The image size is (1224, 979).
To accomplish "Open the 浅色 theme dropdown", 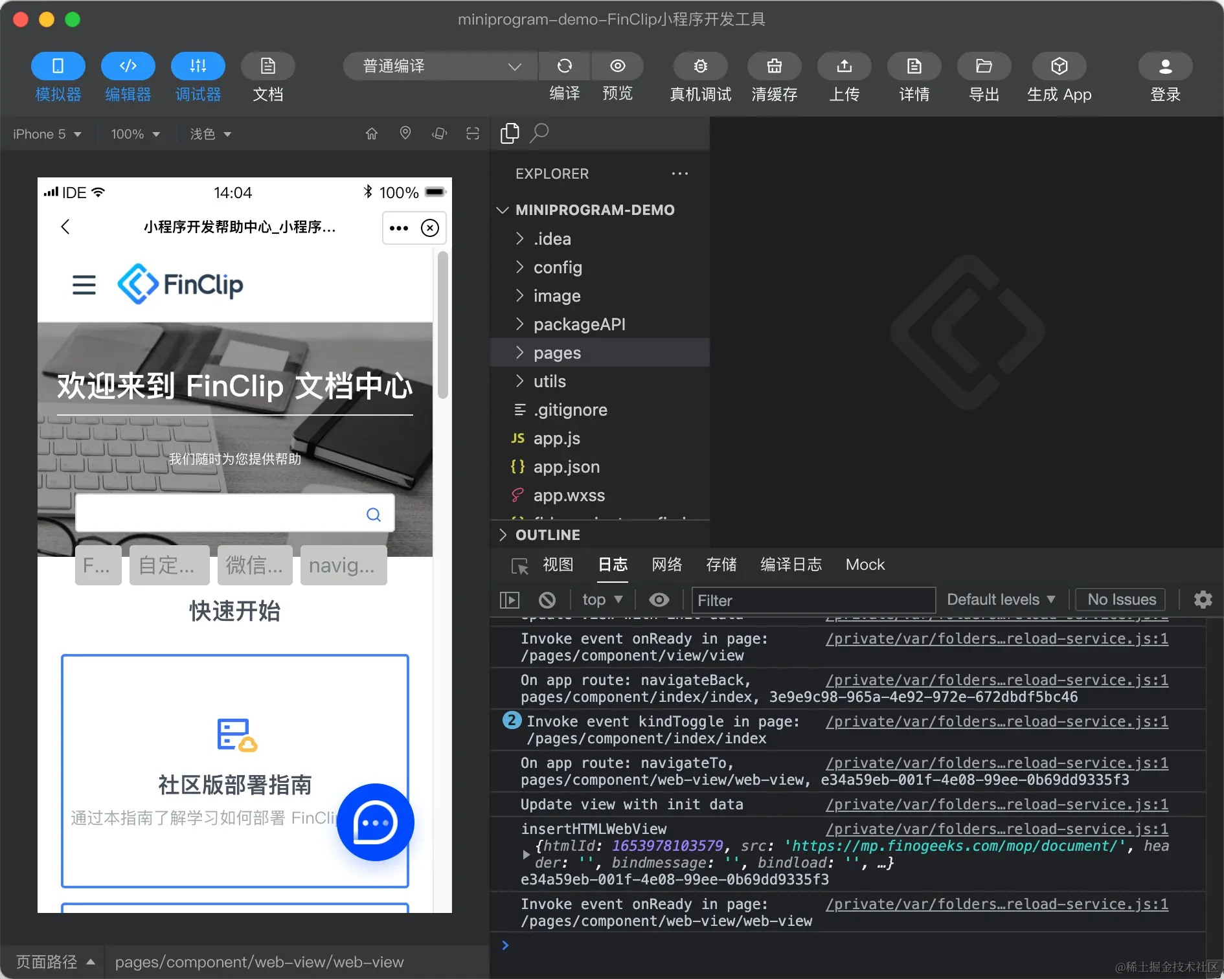I will pos(210,134).
